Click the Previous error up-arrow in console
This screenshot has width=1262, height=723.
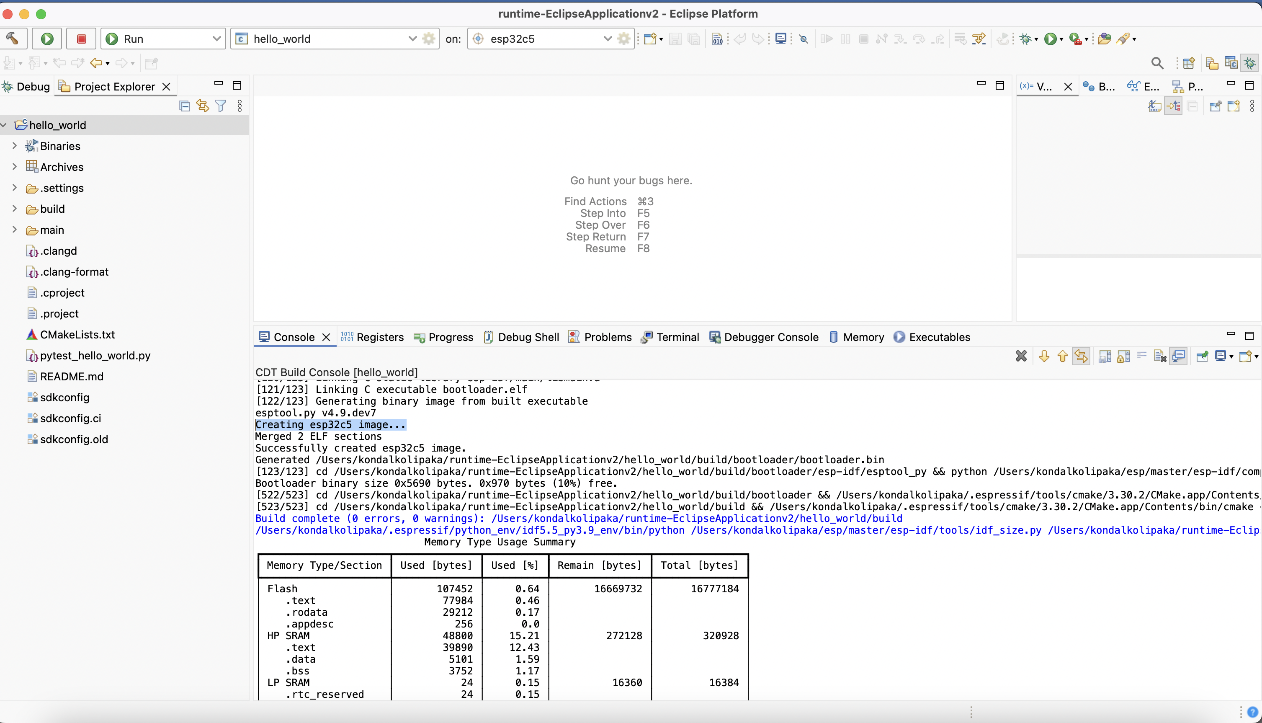tap(1063, 356)
